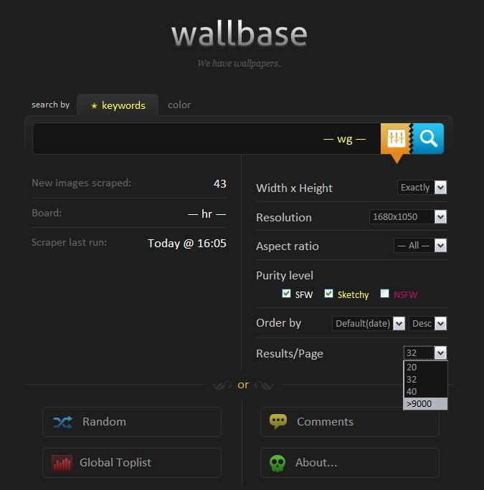Toggle the SFW purity checkbox
This screenshot has height=490, width=484.
[x=286, y=294]
